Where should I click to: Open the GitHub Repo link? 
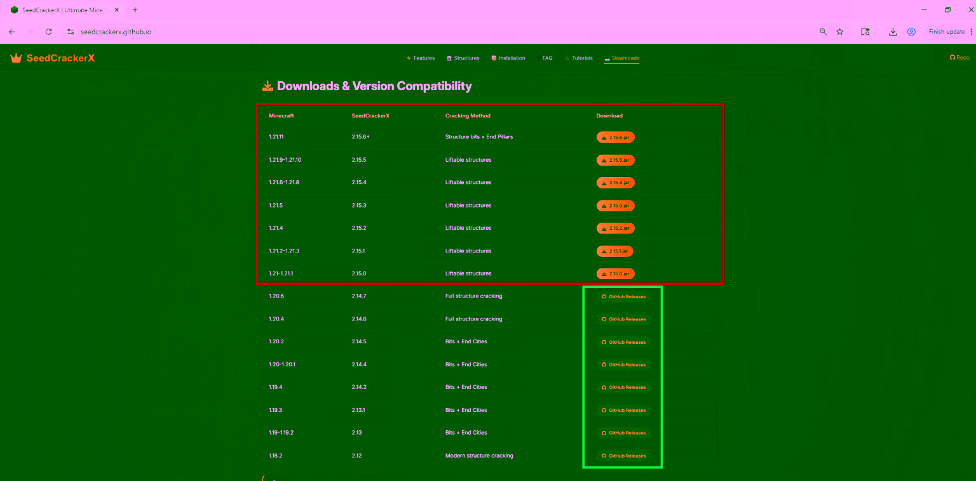[x=959, y=57]
